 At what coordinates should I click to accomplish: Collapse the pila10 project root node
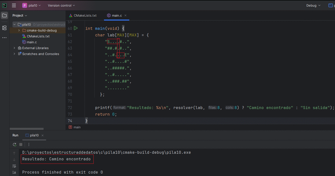(x=14, y=24)
